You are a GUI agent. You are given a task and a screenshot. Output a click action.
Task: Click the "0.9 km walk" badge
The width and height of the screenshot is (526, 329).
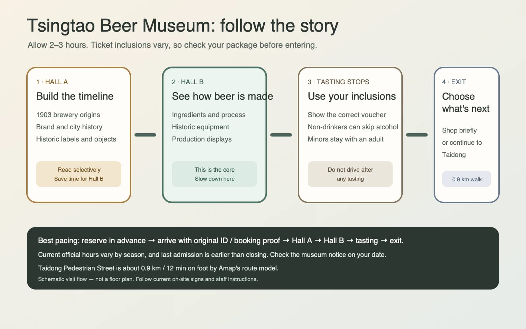[x=467, y=179]
